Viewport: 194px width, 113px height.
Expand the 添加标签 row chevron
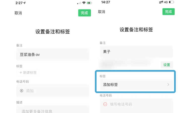(x=168, y=85)
